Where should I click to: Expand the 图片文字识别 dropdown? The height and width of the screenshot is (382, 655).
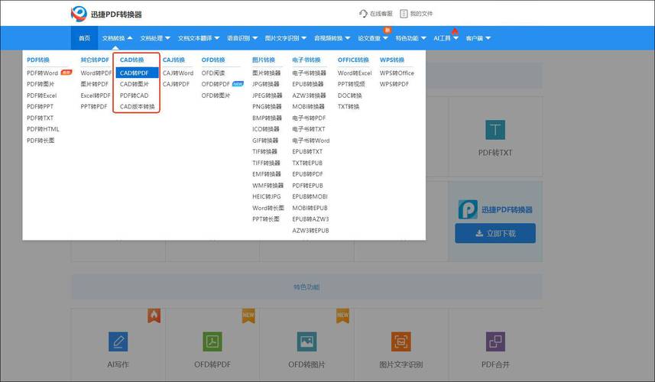click(286, 38)
